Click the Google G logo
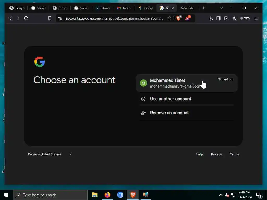This screenshot has width=267, height=200. 40,62
